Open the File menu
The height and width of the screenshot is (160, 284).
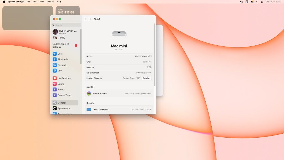click(x=28, y=2)
